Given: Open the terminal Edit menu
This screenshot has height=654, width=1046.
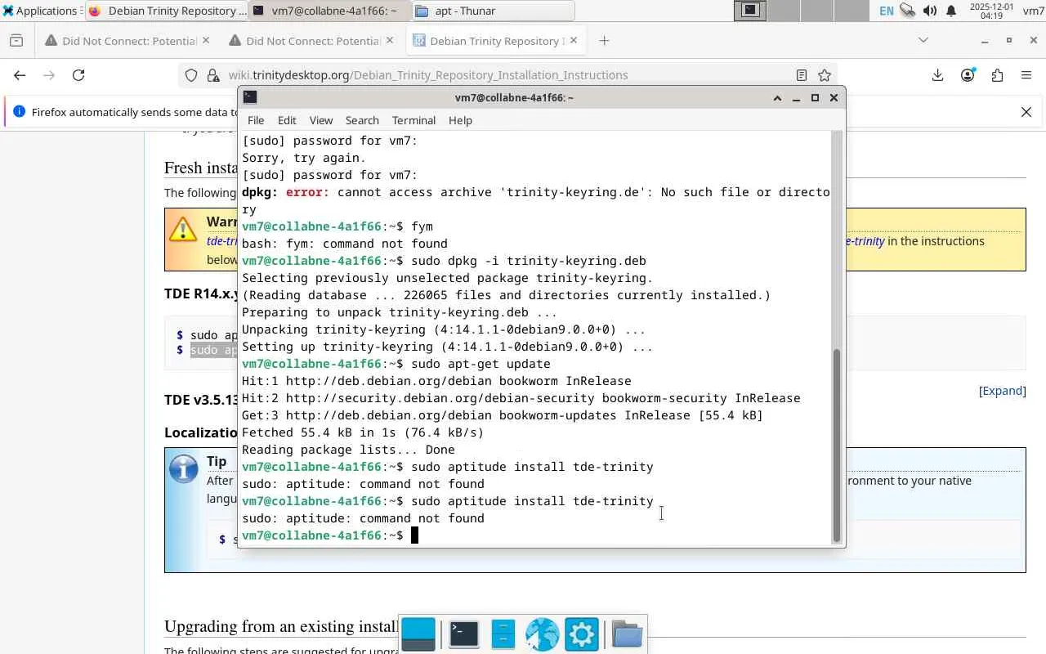Looking at the screenshot, I should 287,120.
